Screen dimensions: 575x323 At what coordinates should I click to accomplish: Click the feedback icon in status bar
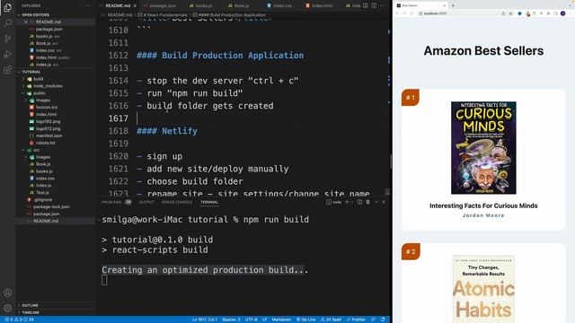(373, 319)
